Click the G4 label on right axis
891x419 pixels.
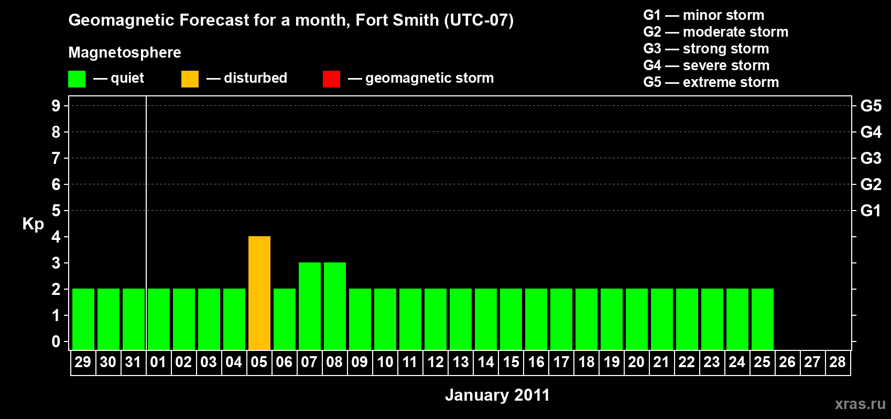pyautogui.click(x=871, y=132)
